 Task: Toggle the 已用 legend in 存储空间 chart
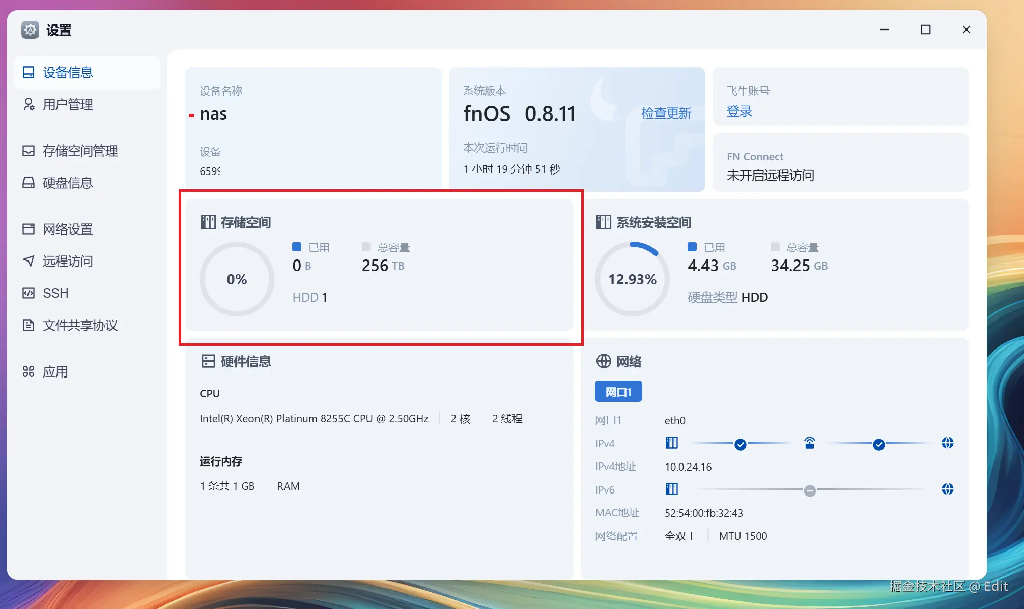pos(297,247)
